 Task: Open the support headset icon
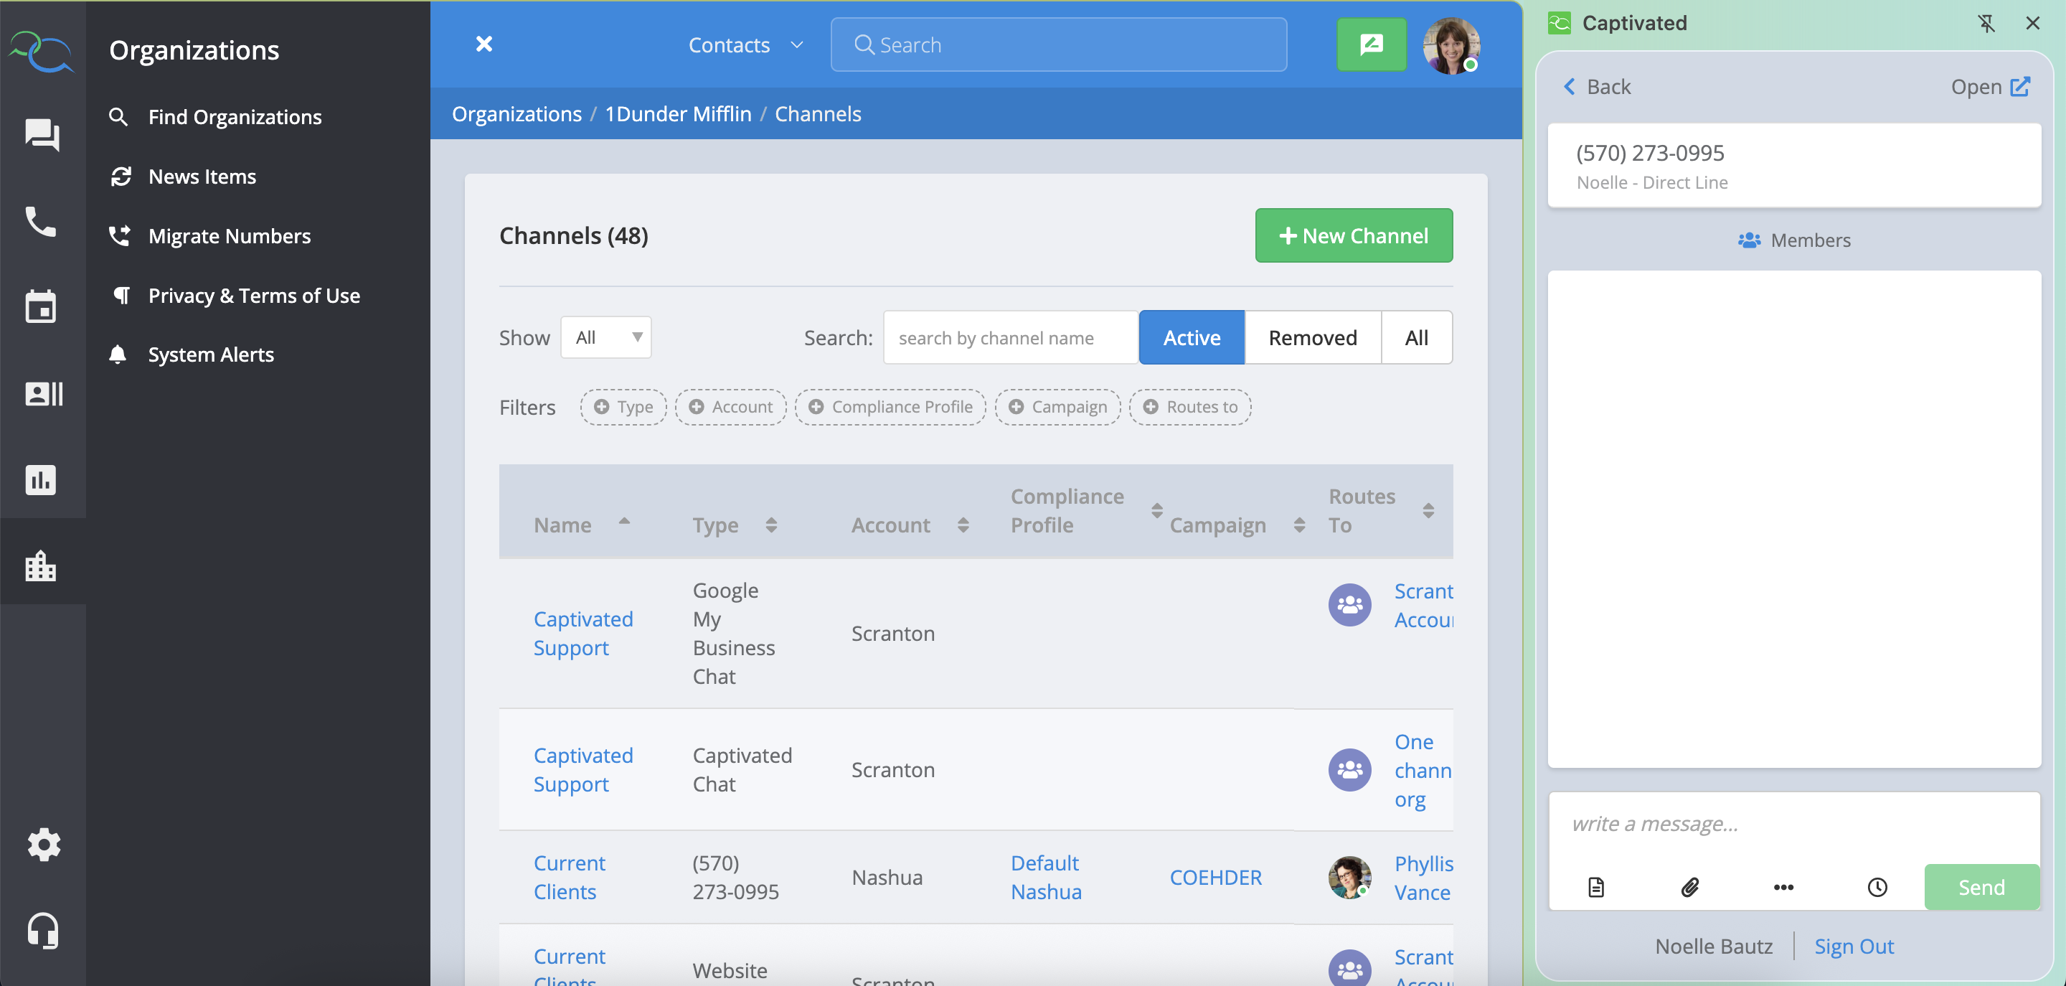[43, 930]
